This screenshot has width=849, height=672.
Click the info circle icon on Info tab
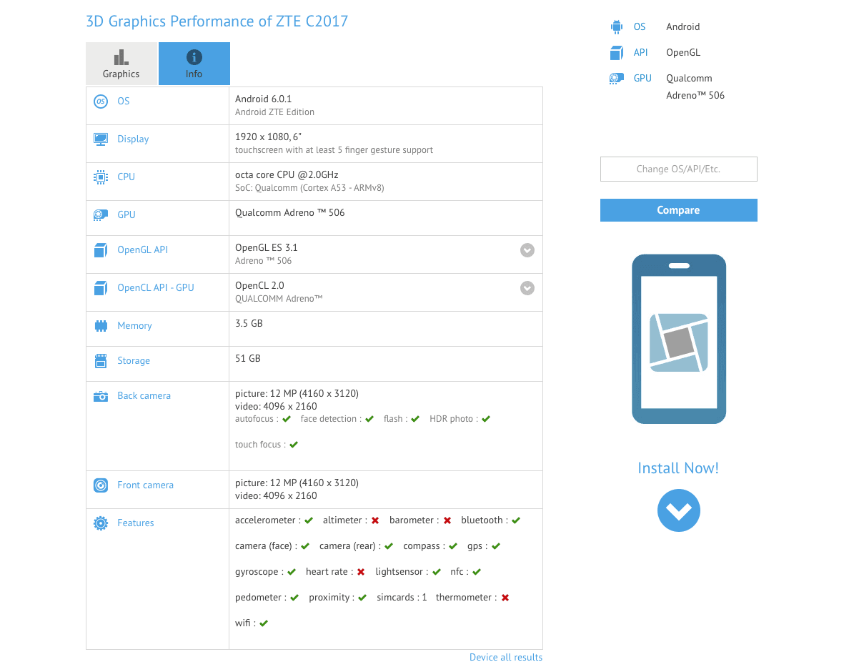194,57
